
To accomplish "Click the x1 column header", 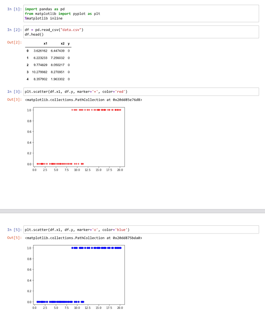I will (x=45, y=44).
